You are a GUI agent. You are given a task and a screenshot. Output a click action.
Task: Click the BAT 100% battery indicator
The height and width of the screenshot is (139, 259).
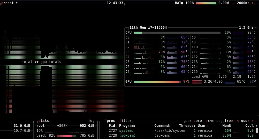click(184, 3)
